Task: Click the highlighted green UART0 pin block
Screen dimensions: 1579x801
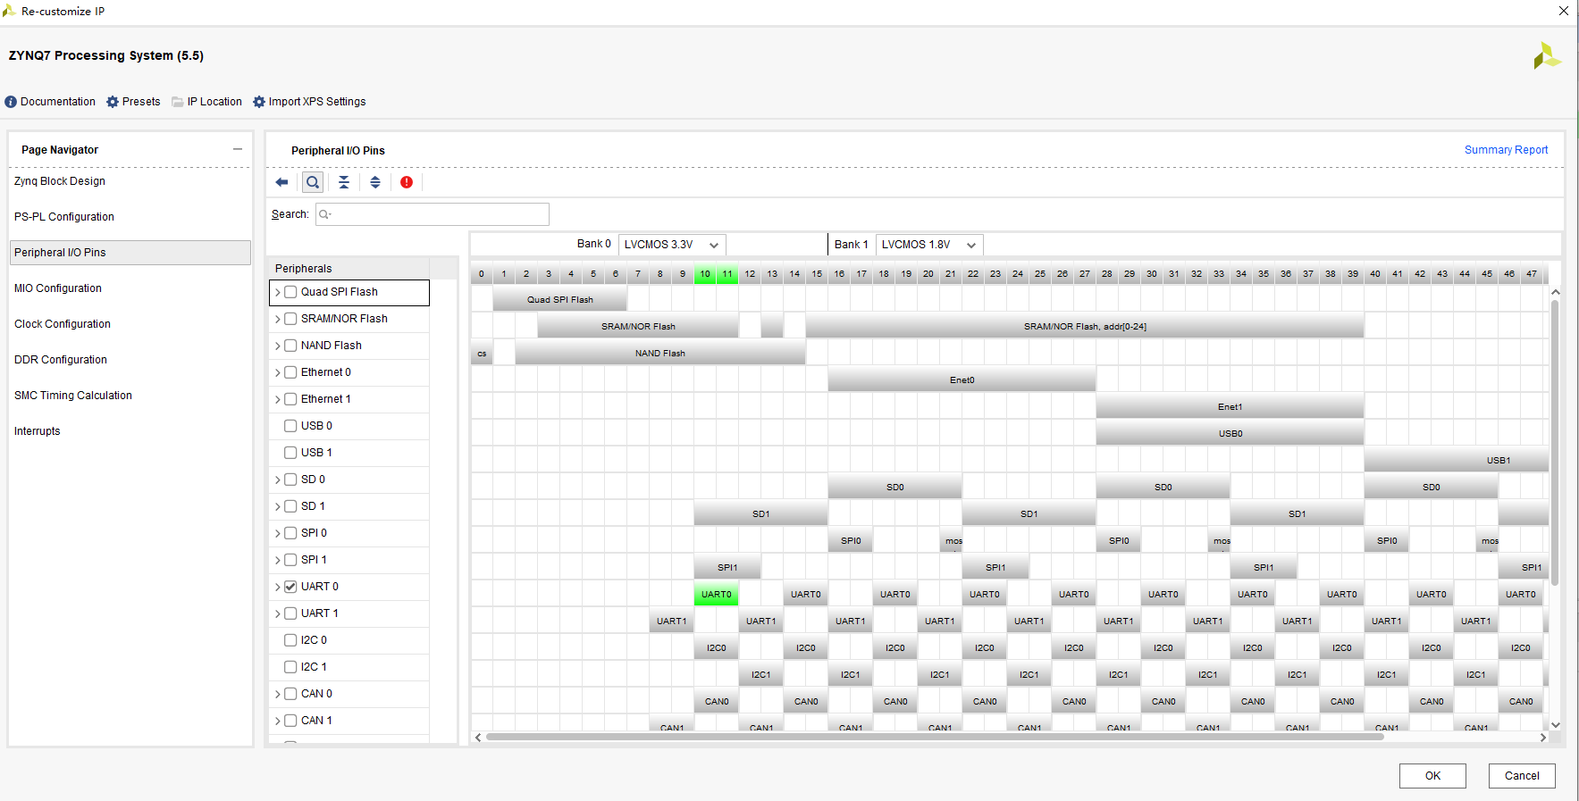Action: 716,594
